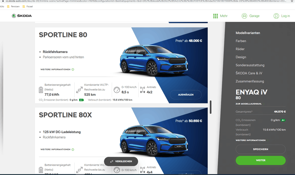Open the Sonderausstattung step
Viewport: 295px width, 175px height.
(x=250, y=65)
